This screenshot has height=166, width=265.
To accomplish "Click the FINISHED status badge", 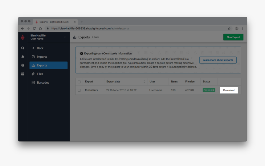I will pos(209,90).
